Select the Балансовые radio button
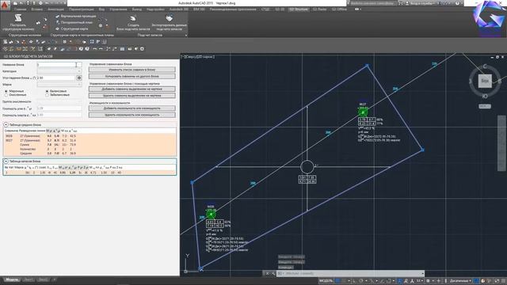 (x=47, y=92)
